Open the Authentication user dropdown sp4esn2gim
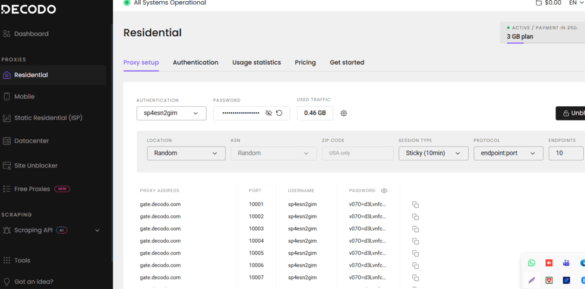 point(172,113)
